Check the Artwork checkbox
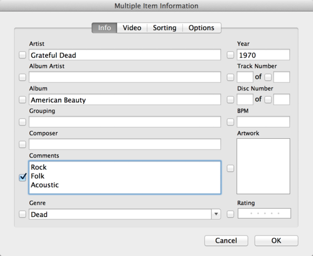The height and width of the screenshot is (256, 313). pos(230,168)
